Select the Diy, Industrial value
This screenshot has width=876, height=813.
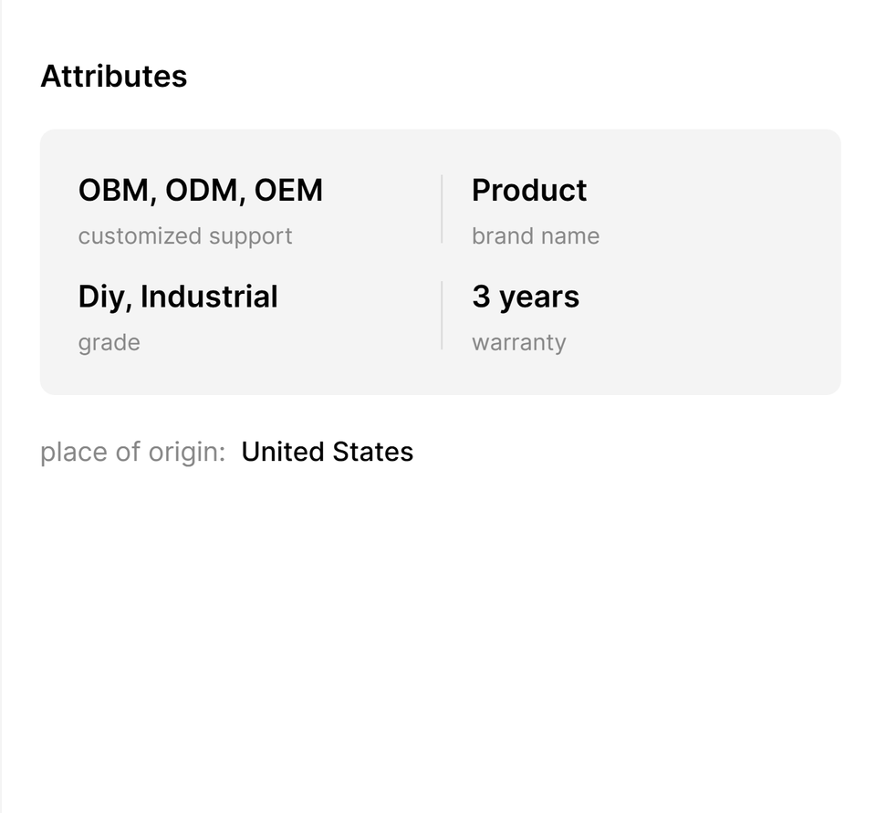pyautogui.click(x=178, y=297)
